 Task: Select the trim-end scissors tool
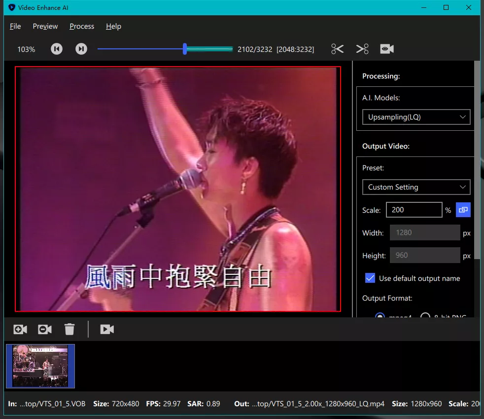tap(362, 48)
